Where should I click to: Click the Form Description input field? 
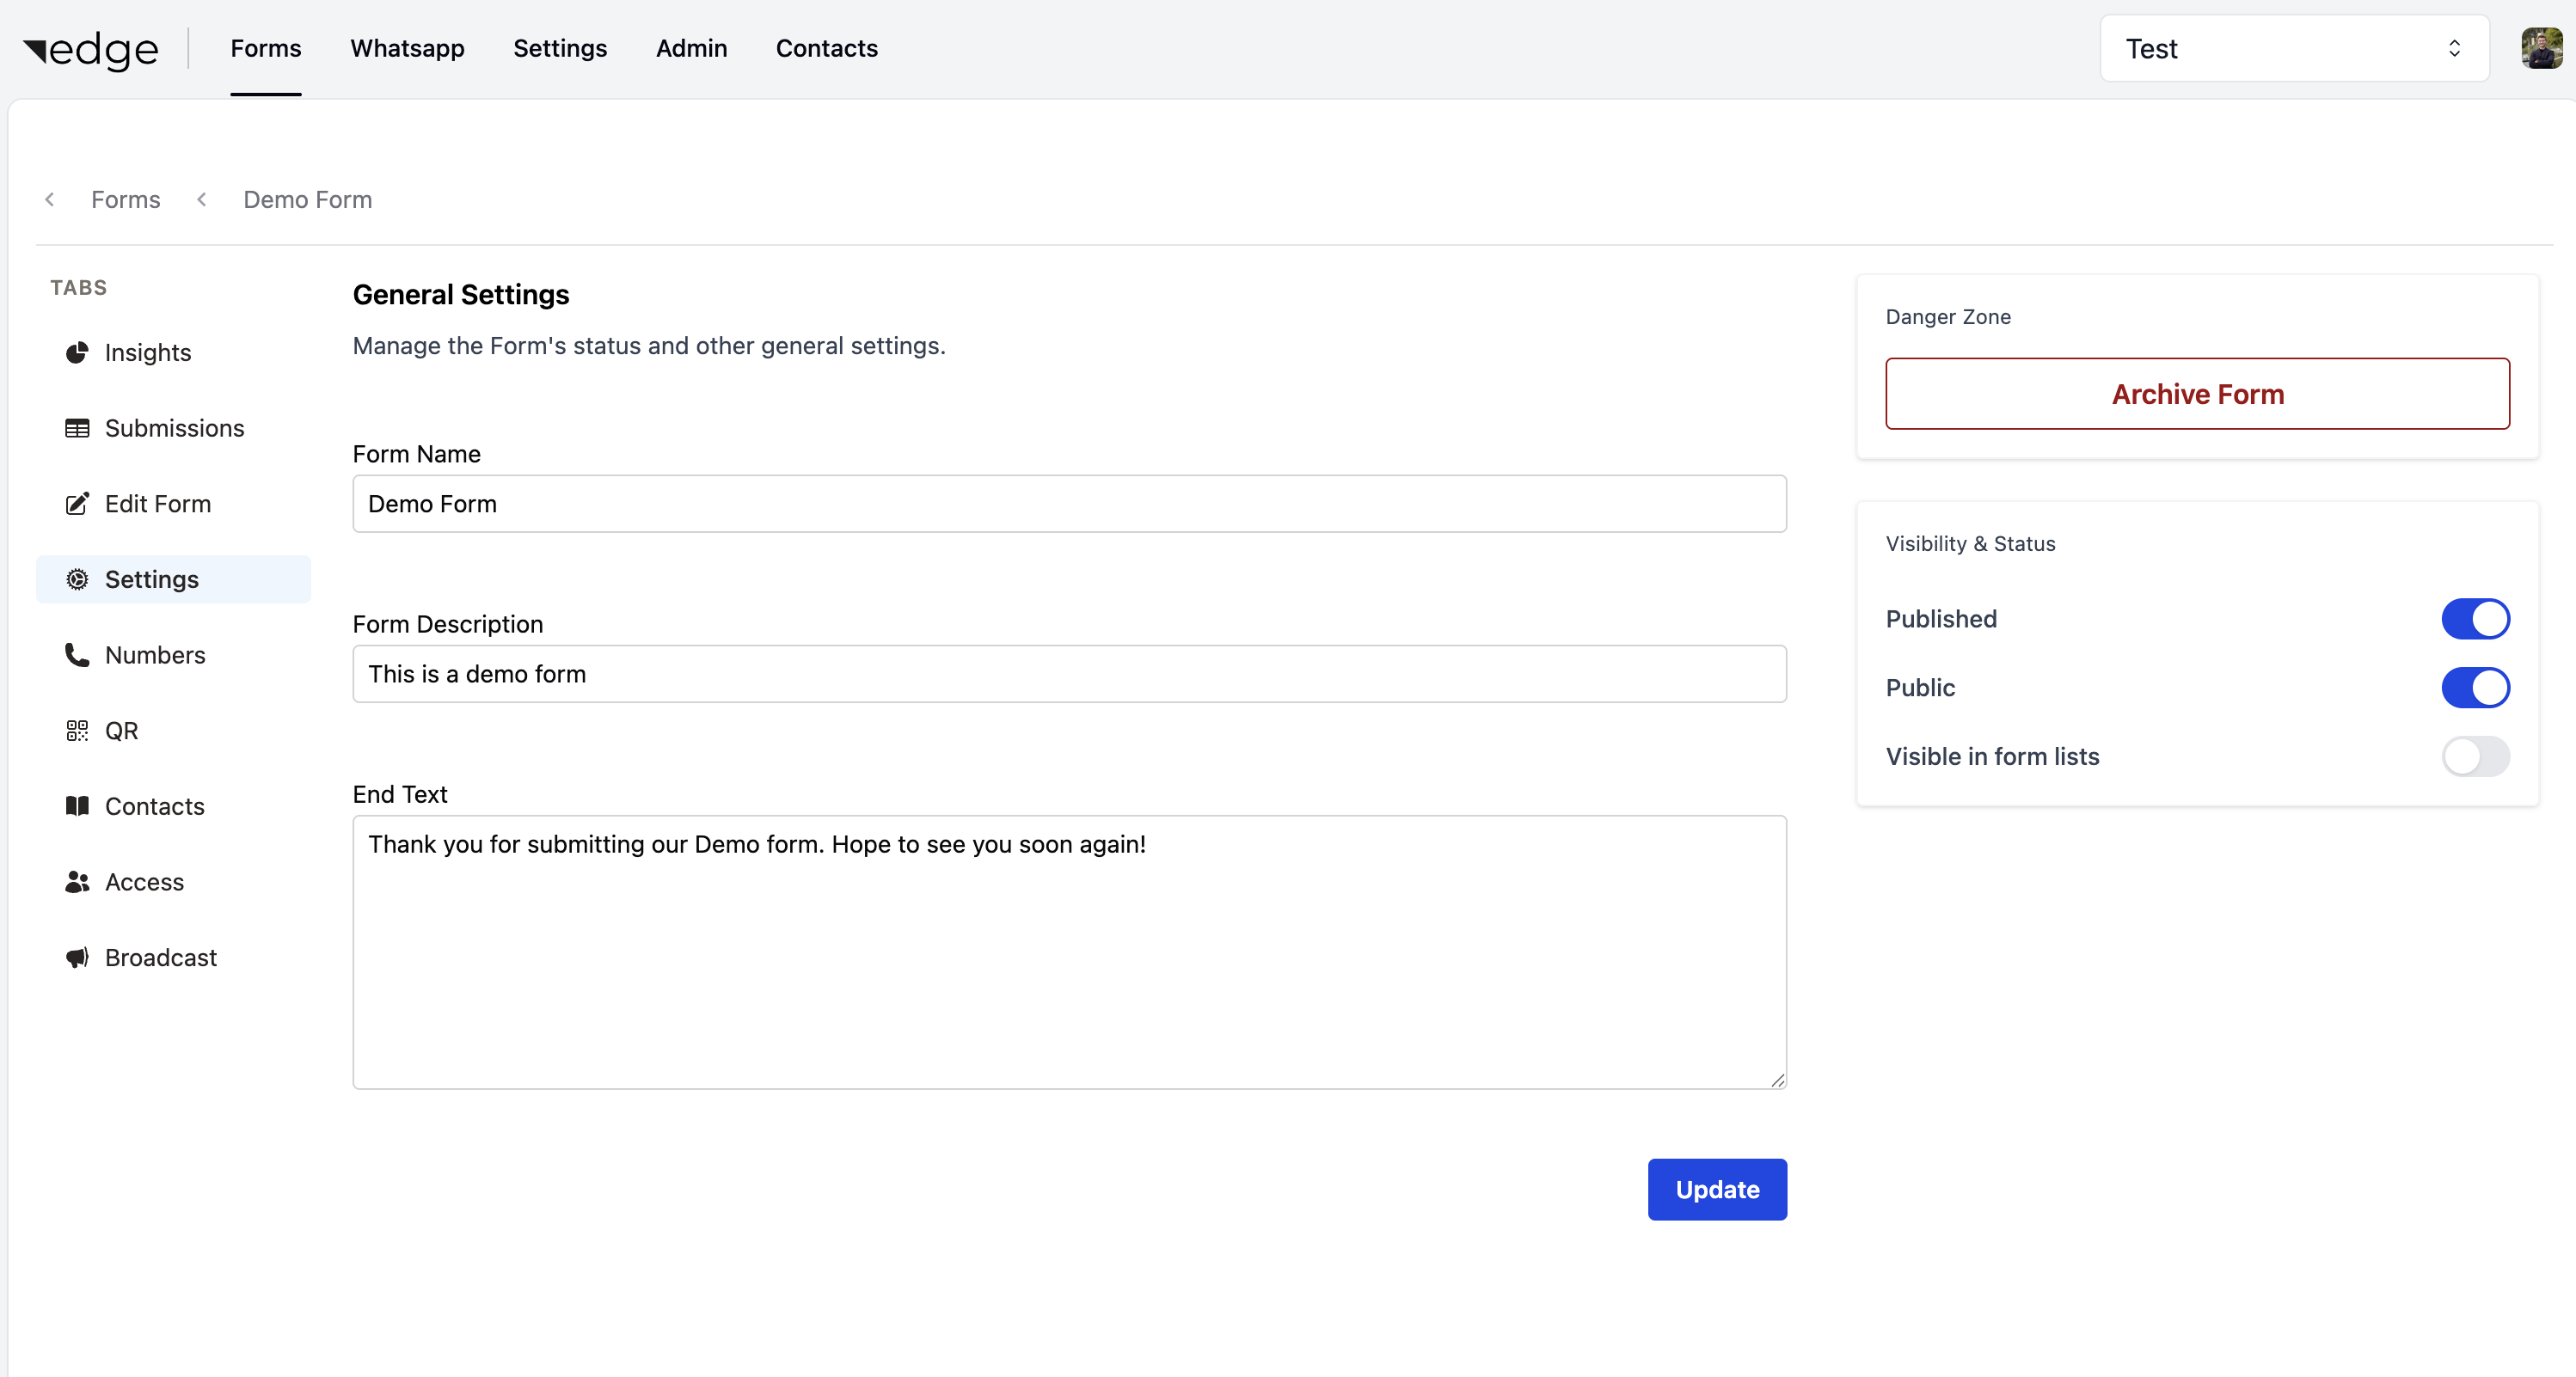[x=1069, y=674]
